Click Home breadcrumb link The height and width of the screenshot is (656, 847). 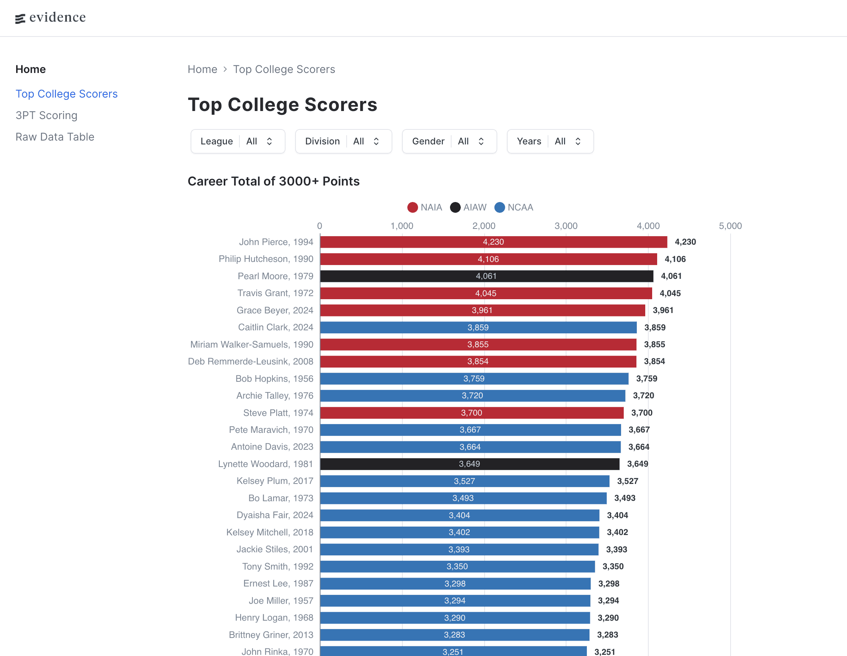[x=202, y=70]
